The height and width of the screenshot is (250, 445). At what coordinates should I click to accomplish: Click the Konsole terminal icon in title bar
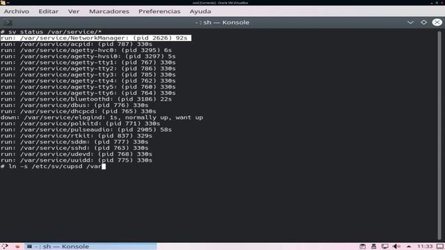[8, 22]
